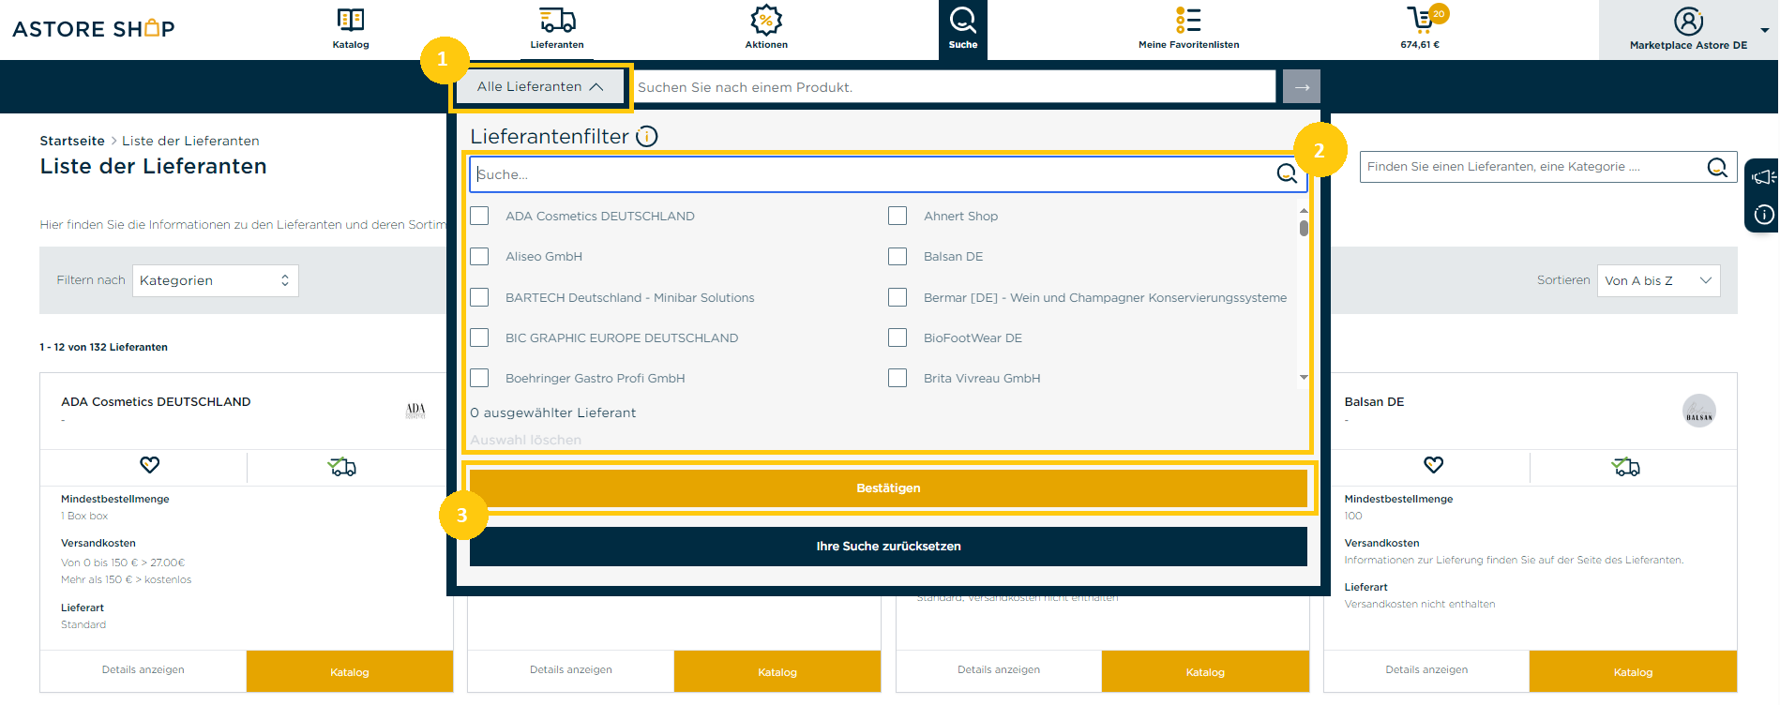1780x705 pixels.
Task: Open the Lieferanten truck icon
Action: 557,20
